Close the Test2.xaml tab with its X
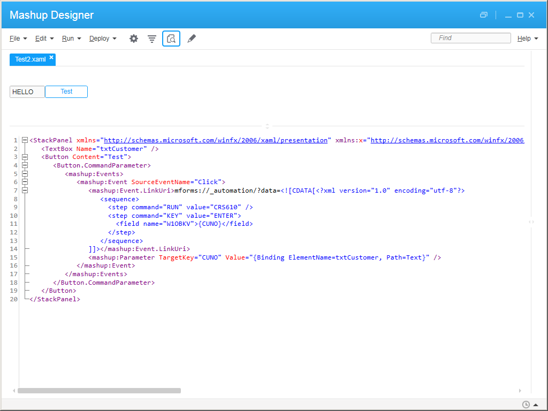 [51, 57]
